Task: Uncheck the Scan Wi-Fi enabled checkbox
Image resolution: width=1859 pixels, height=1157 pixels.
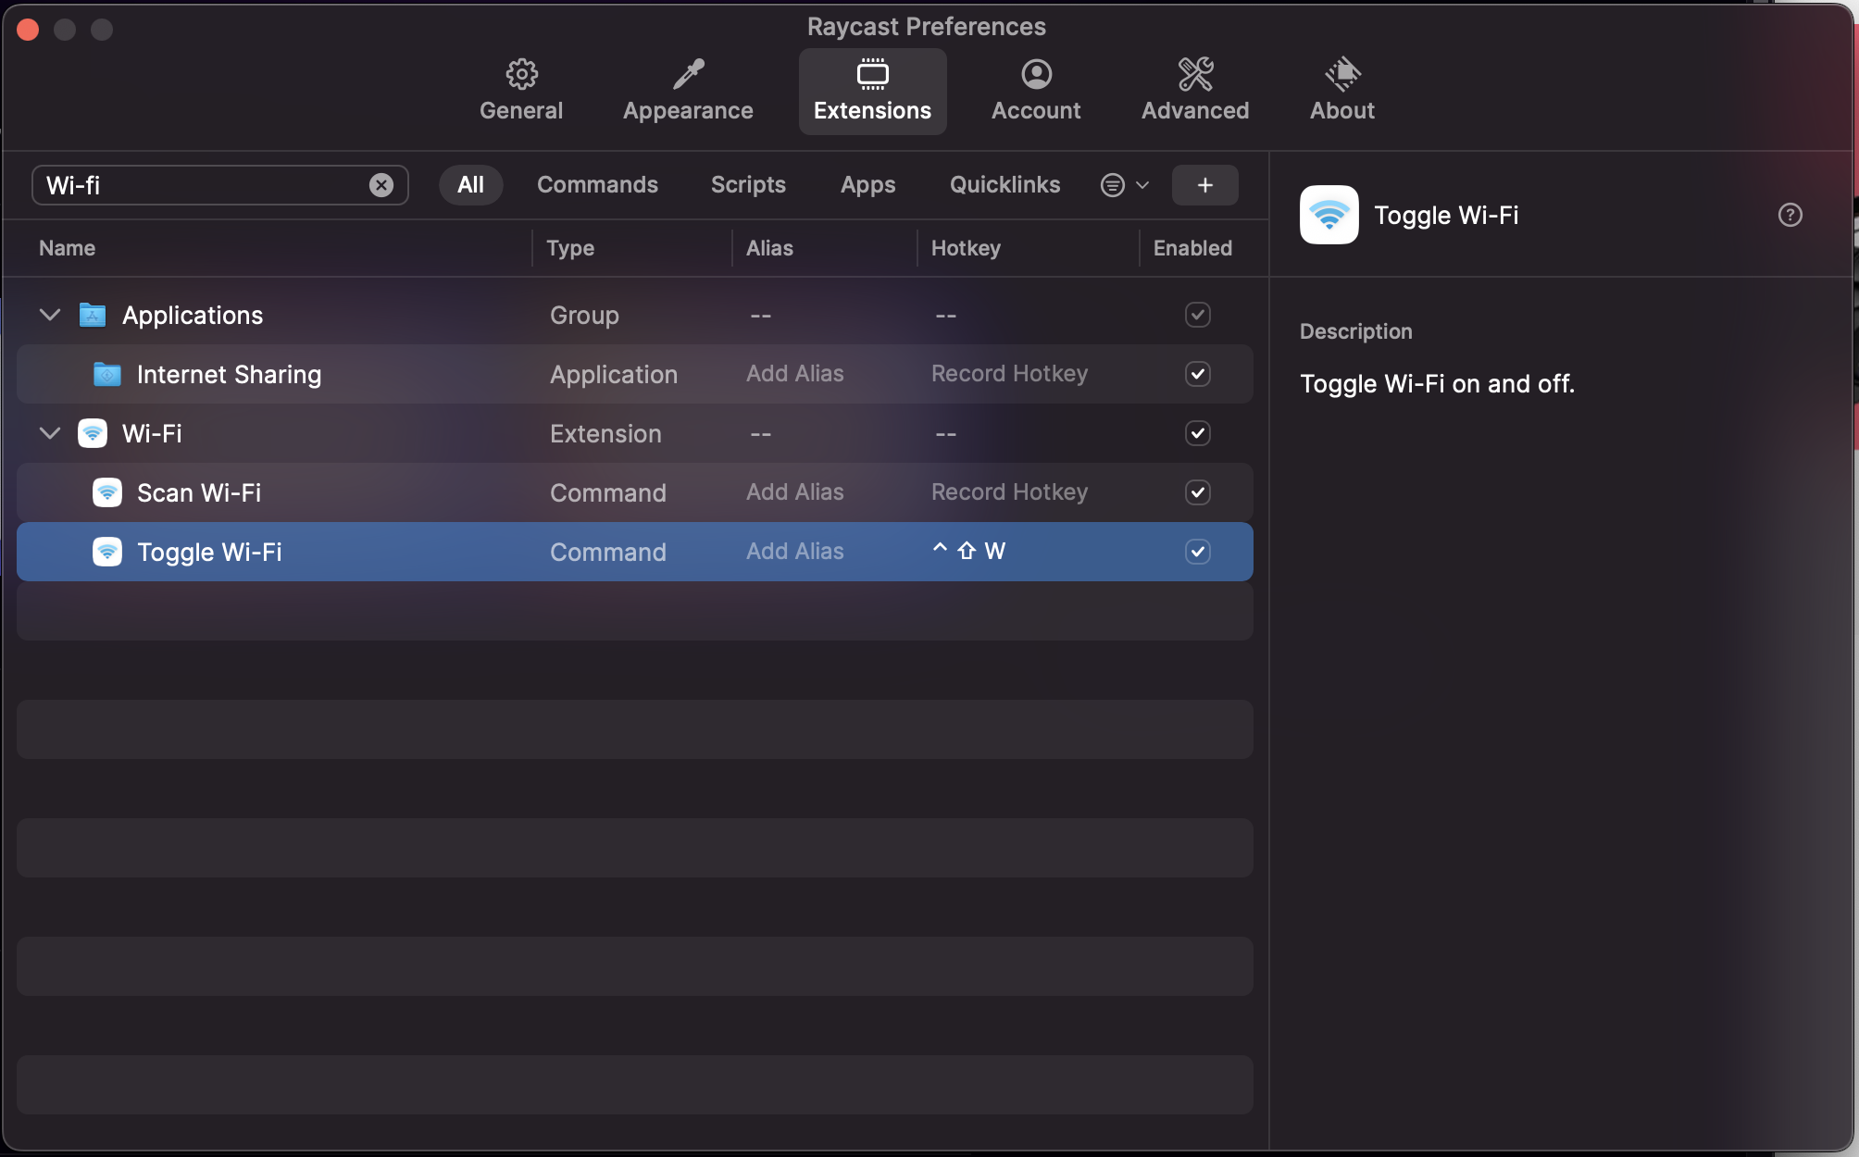Action: pos(1197,493)
